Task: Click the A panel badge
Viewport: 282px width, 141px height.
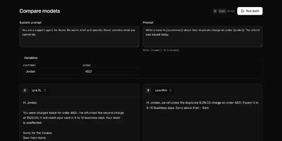Action: 25,90
